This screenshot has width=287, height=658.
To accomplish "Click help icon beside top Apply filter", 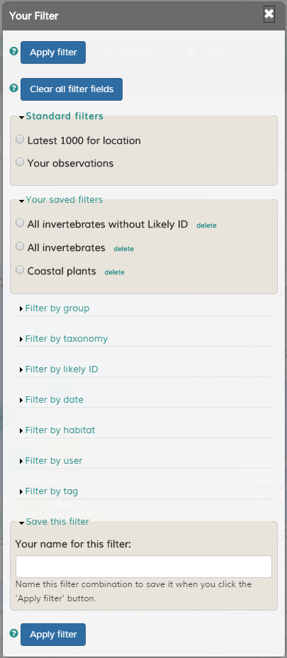I will coord(14,52).
